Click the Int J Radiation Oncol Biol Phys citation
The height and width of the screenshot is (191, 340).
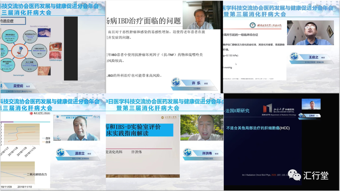point(265,175)
